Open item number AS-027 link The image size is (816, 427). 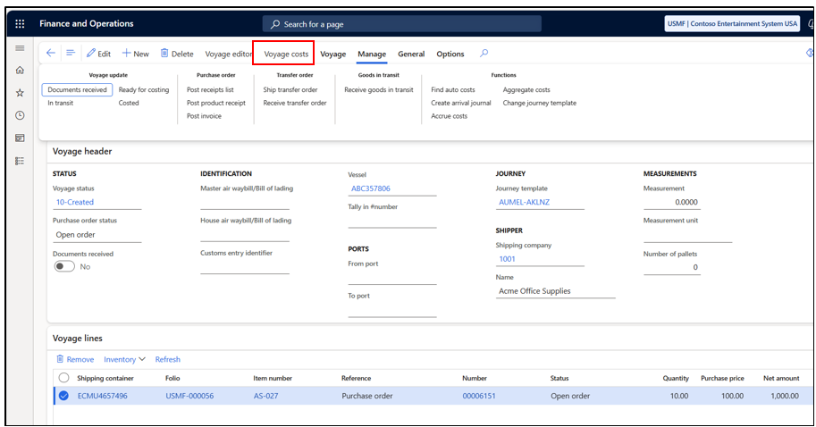click(266, 396)
